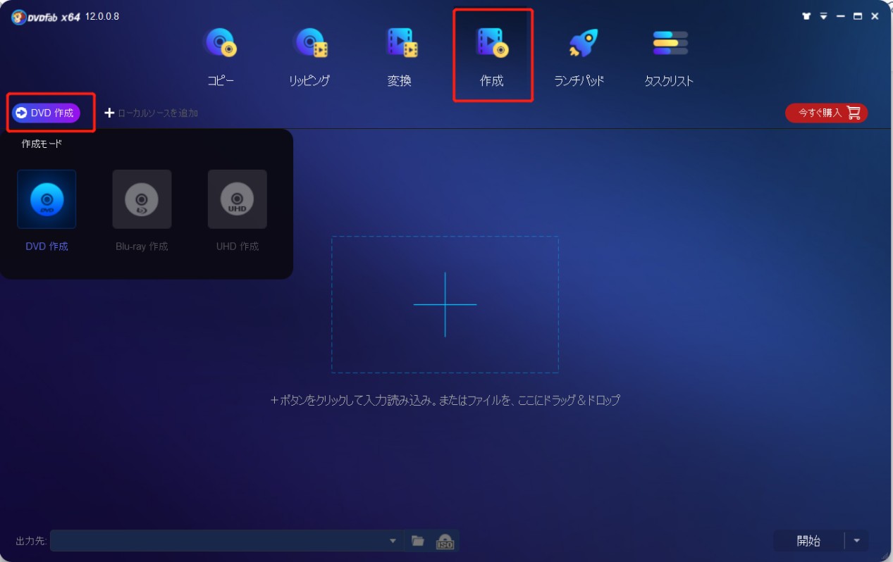Choose the UHD 作成 disc mode icon
893x562 pixels.
237,199
